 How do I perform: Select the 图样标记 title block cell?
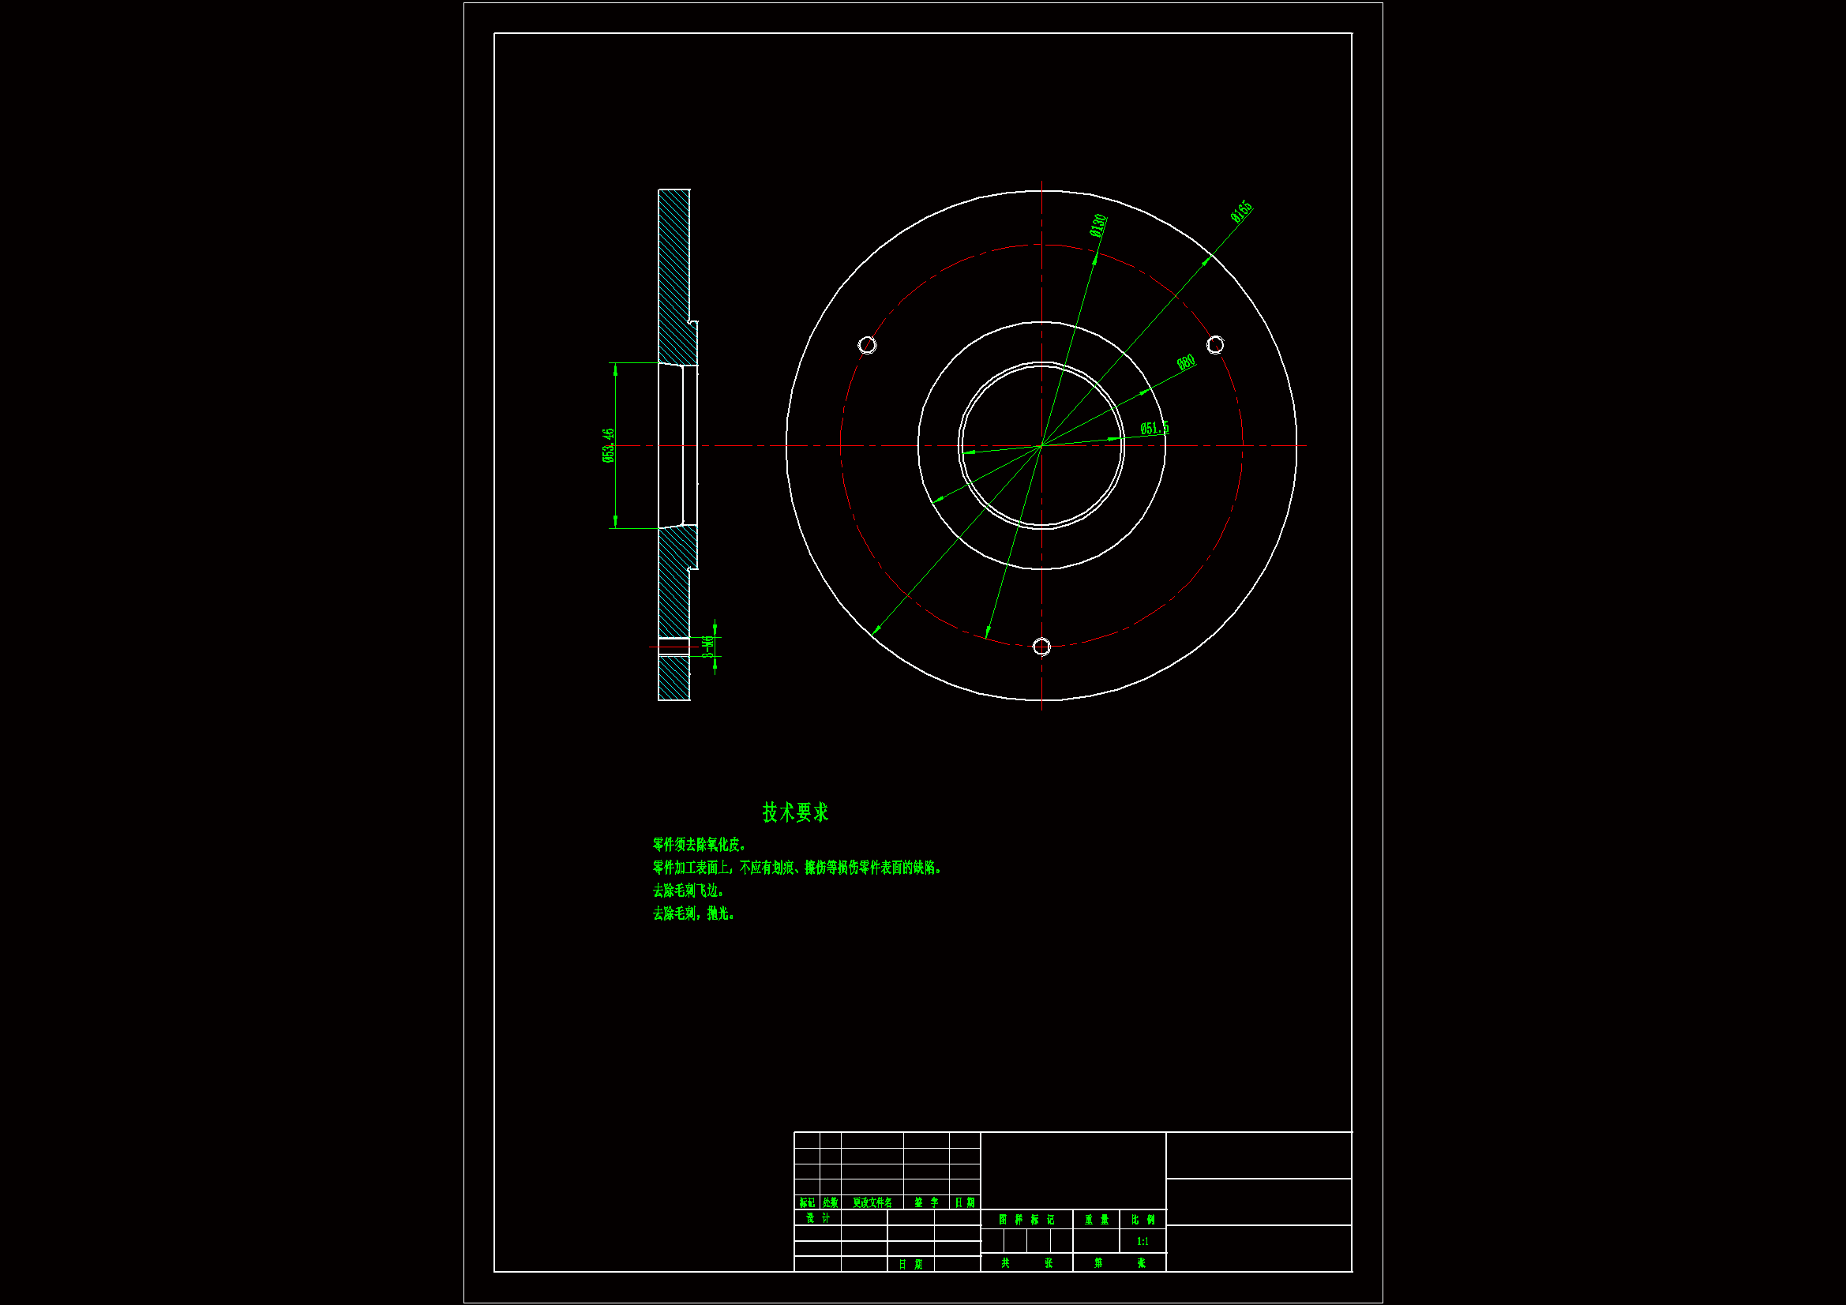pyautogui.click(x=1026, y=1220)
